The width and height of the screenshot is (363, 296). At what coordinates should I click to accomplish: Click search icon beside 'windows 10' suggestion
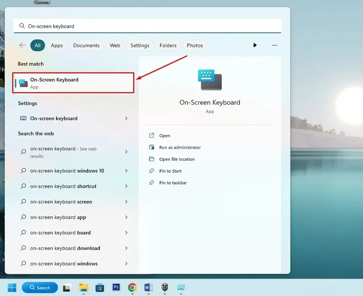[x=24, y=170]
